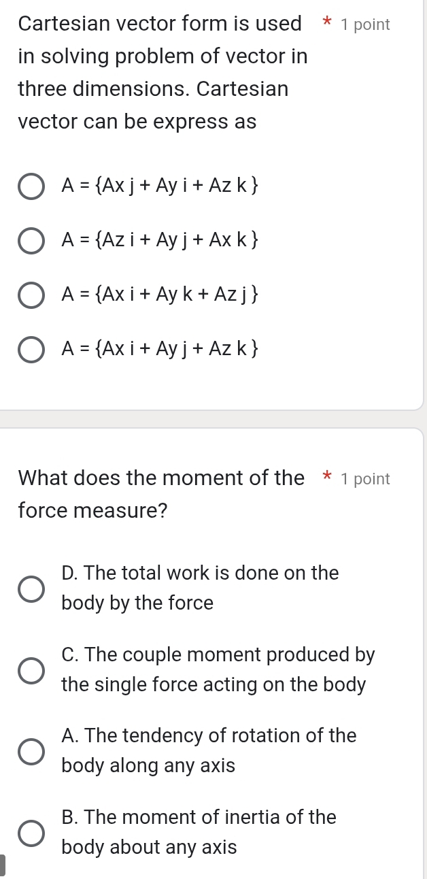Choose radio for 'D. The total work is done'
Image resolution: width=427 pixels, height=879 pixels.
pos(31,588)
